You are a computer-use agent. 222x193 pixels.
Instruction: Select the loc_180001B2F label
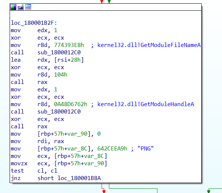34,23
